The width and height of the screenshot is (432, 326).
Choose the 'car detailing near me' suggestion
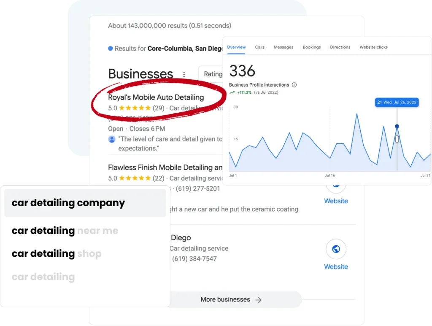click(65, 231)
